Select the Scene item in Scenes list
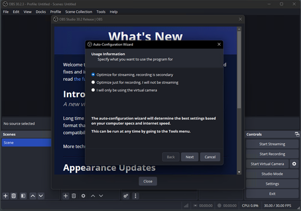The width and height of the screenshot is (301, 211). click(26, 143)
